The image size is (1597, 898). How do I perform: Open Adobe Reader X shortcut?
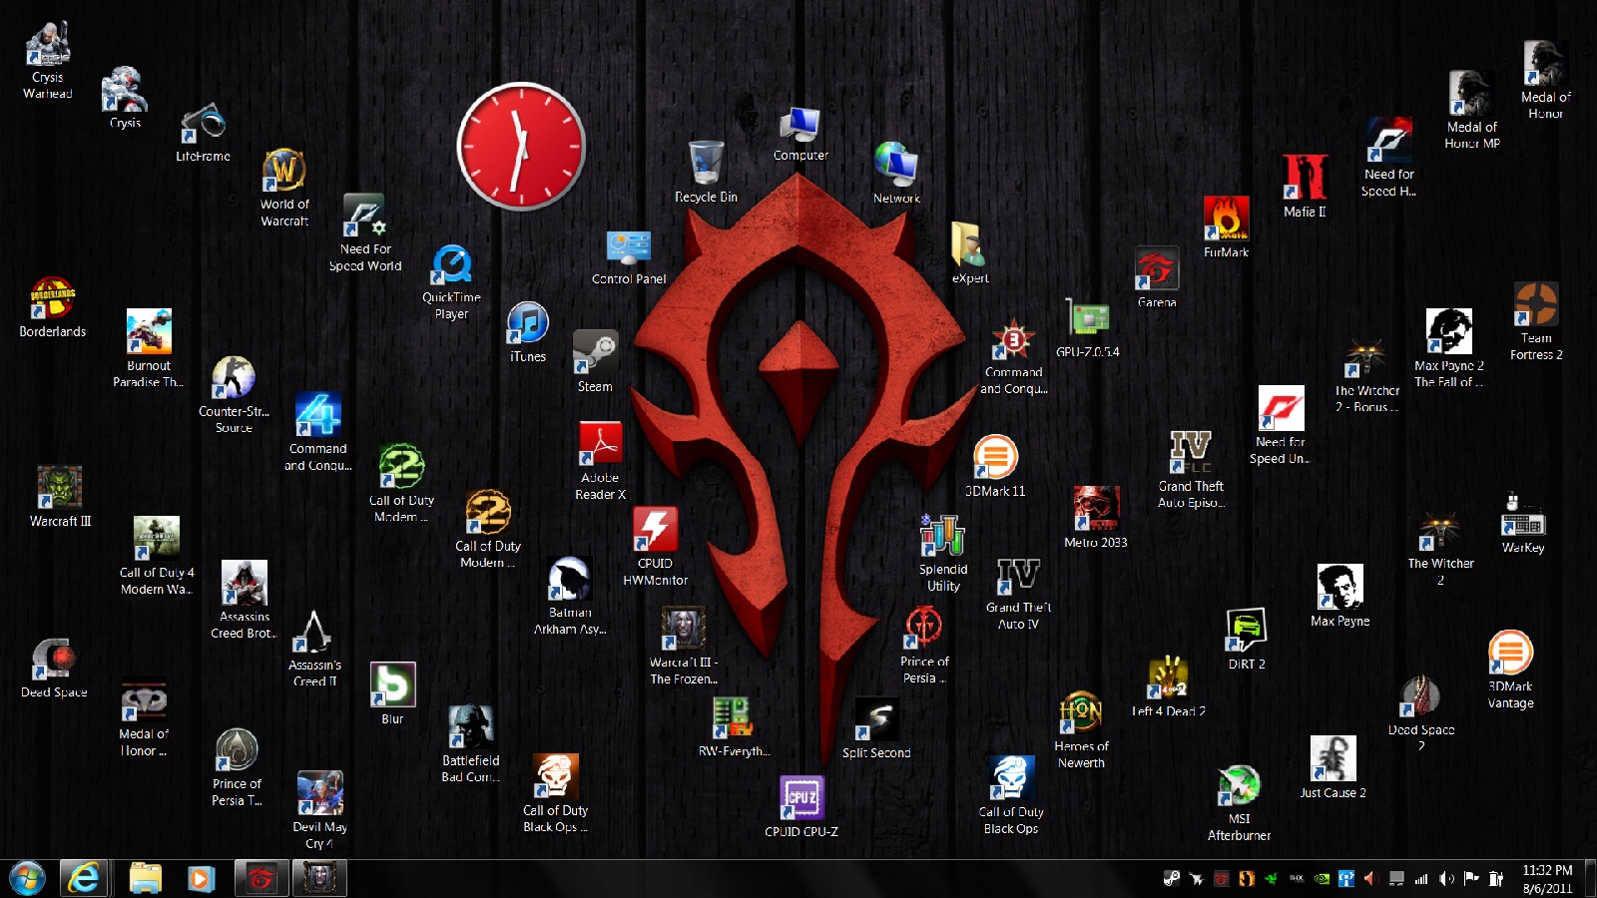pyautogui.click(x=600, y=461)
